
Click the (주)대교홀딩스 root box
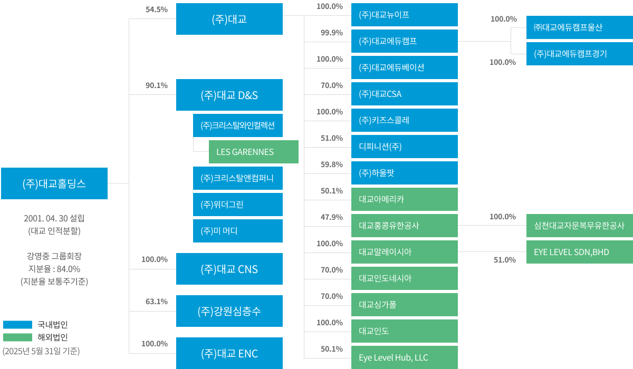pos(54,183)
